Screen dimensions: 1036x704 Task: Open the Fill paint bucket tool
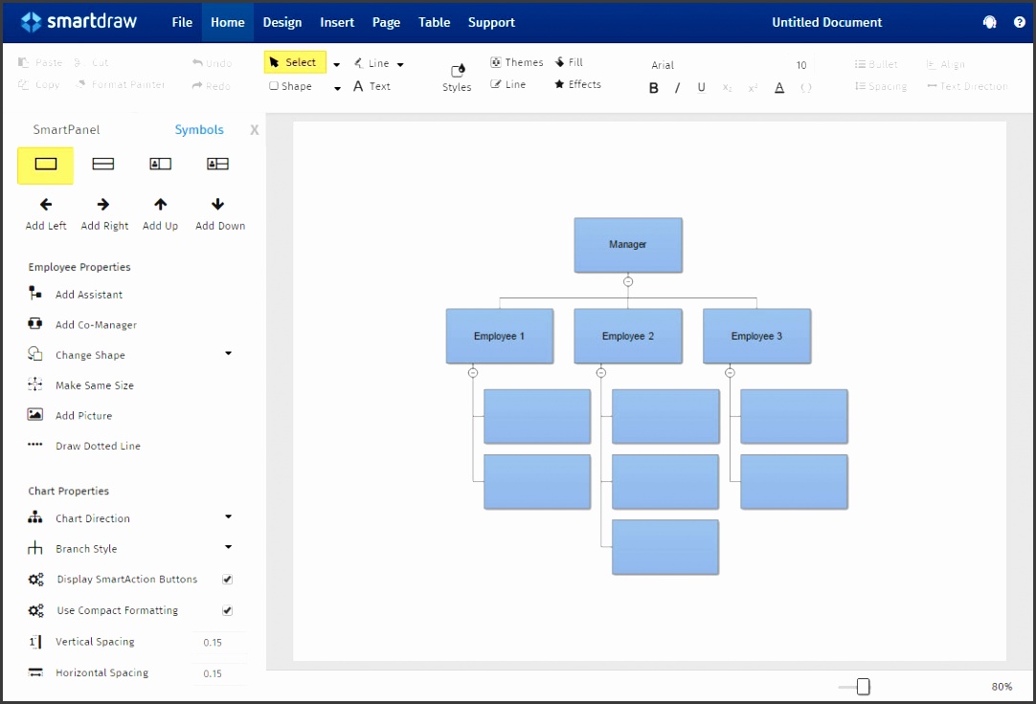tap(560, 62)
